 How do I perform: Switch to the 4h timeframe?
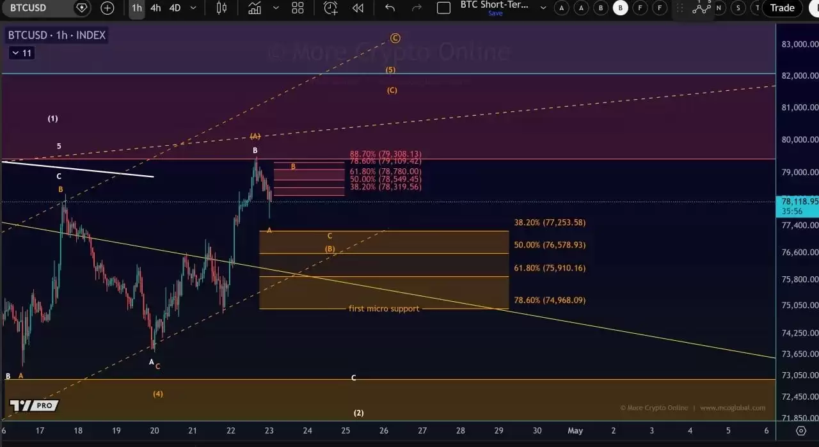coord(155,8)
